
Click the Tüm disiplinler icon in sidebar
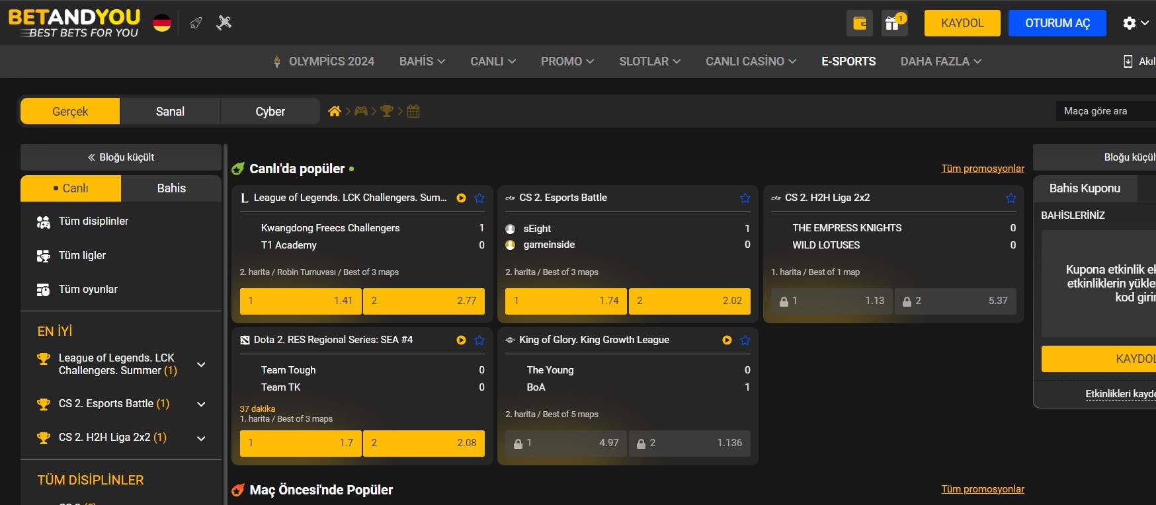43,222
